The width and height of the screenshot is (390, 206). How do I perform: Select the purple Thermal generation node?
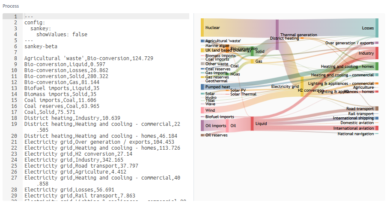click(277, 35)
